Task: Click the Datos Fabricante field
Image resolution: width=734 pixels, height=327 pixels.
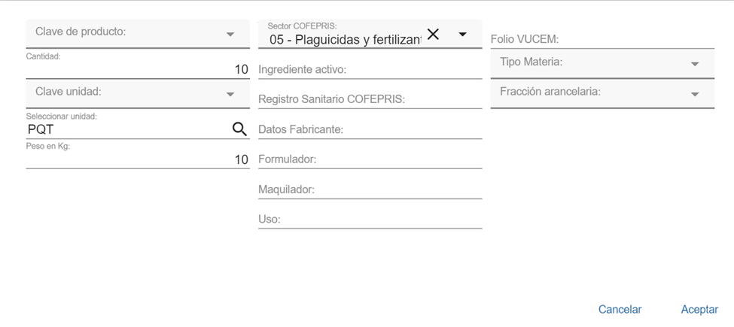Action: pos(370,130)
